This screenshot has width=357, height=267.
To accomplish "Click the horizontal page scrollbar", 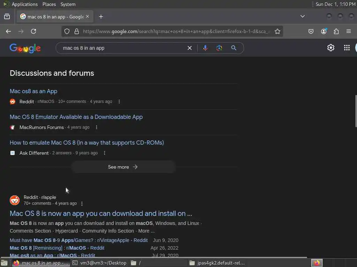I will tap(154, 258).
